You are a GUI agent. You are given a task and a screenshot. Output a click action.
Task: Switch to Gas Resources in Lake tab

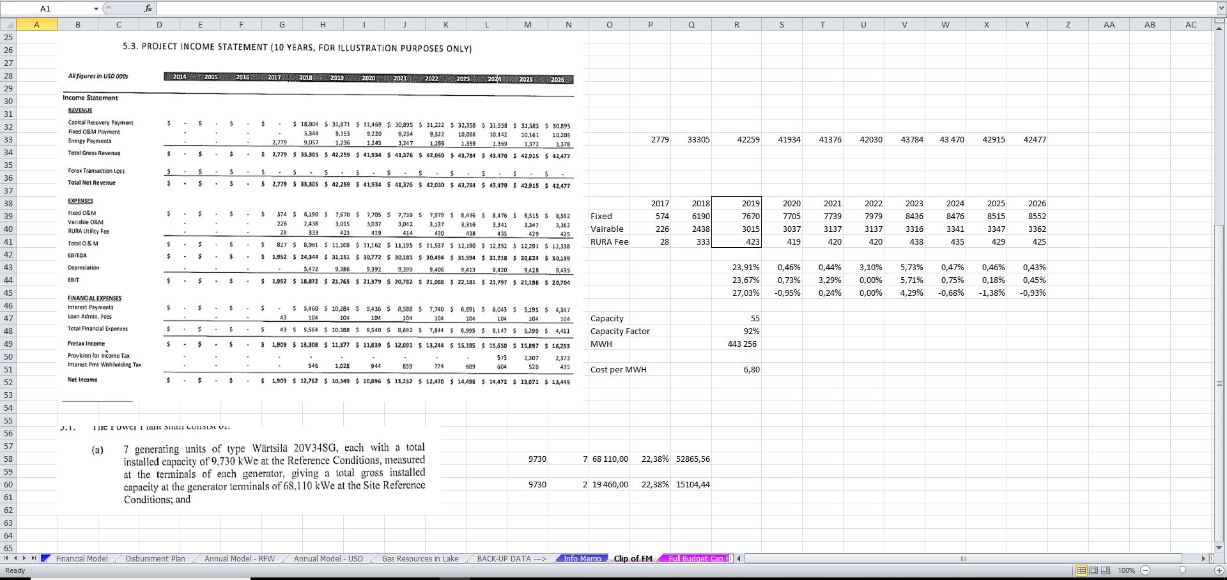click(421, 558)
